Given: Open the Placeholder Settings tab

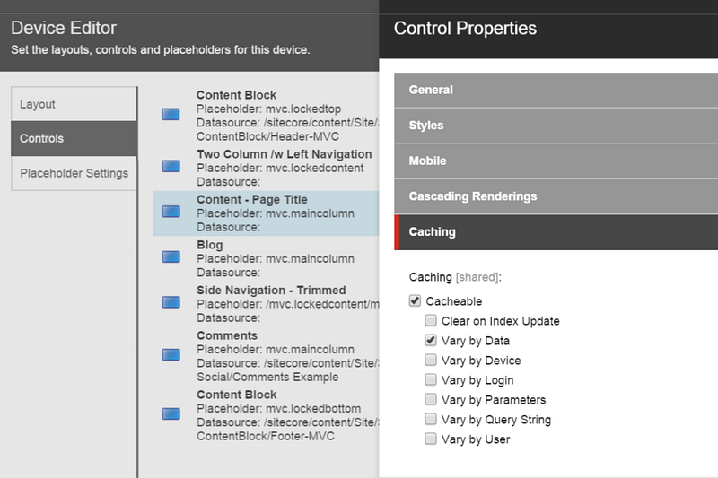Looking at the screenshot, I should [74, 173].
